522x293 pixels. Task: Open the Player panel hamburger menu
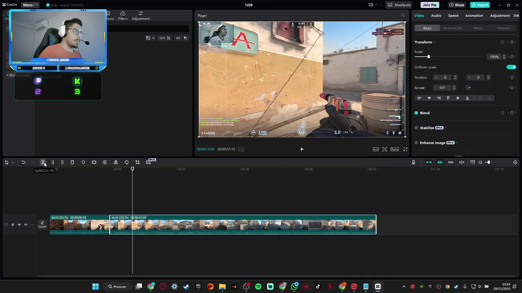[x=403, y=15]
